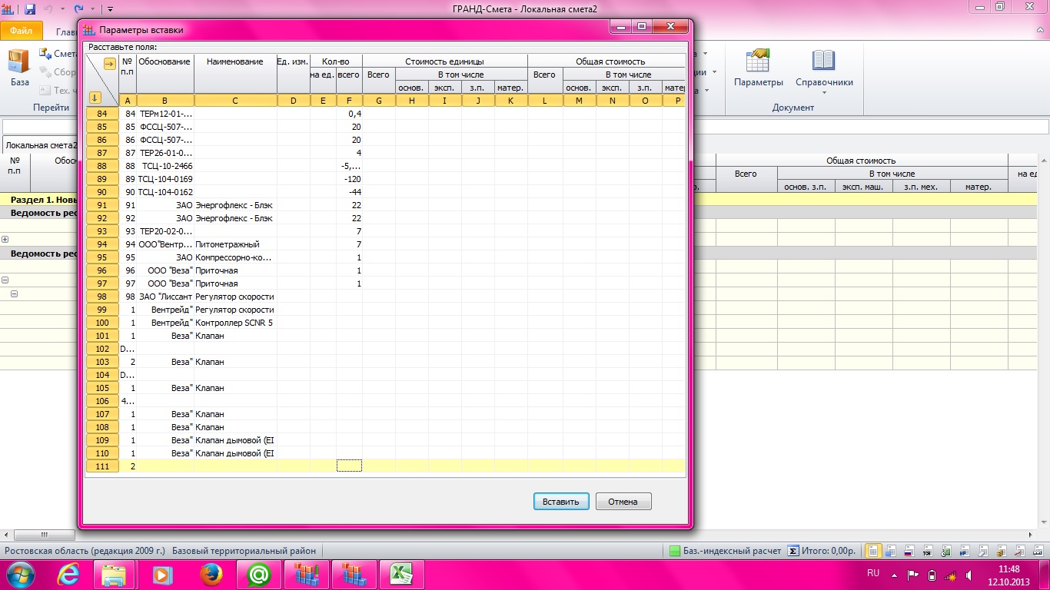Image resolution: width=1050 pixels, height=590 pixels.
Task: Select row header 84 in the dialog
Action: (102, 114)
